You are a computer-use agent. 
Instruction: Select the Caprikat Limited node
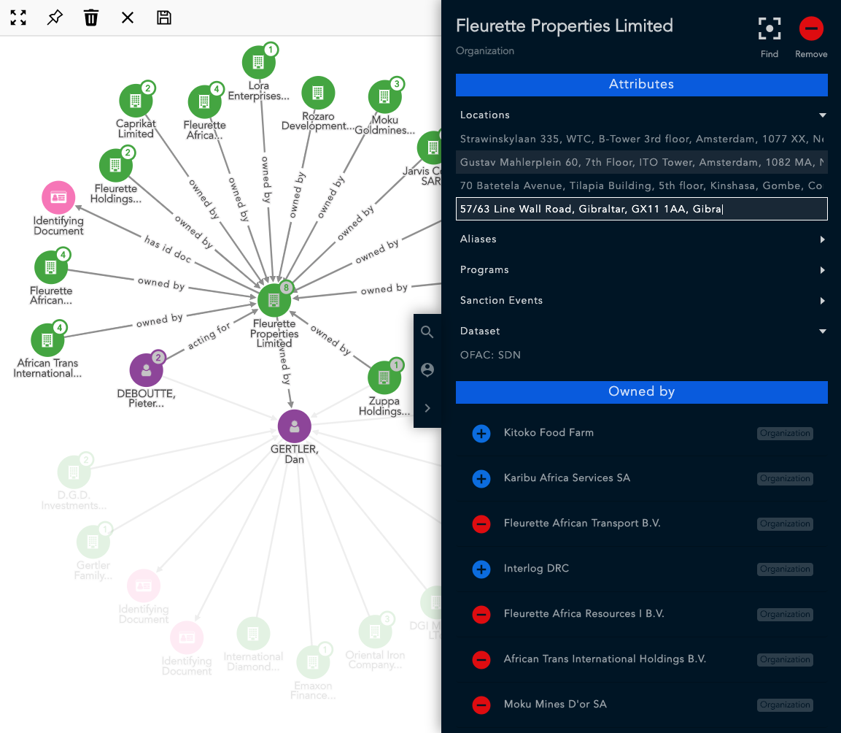point(136,101)
